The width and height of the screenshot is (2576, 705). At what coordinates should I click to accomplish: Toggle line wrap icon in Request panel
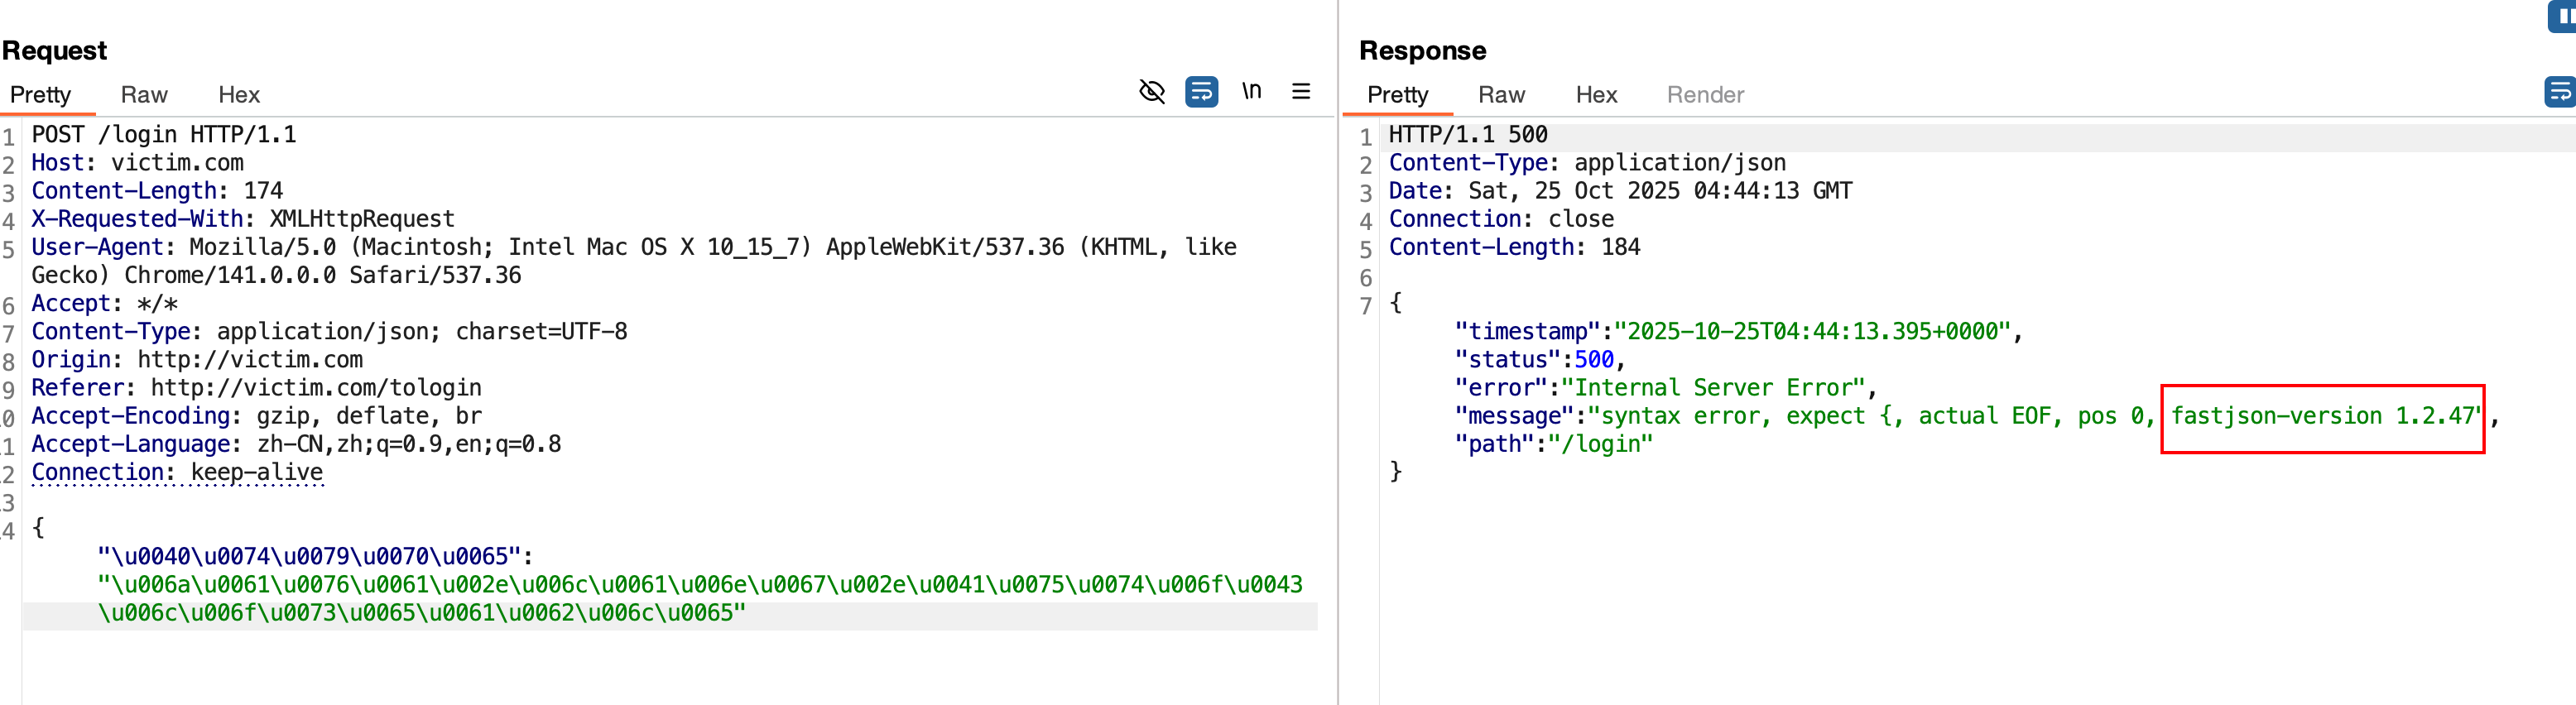pos(1201,92)
